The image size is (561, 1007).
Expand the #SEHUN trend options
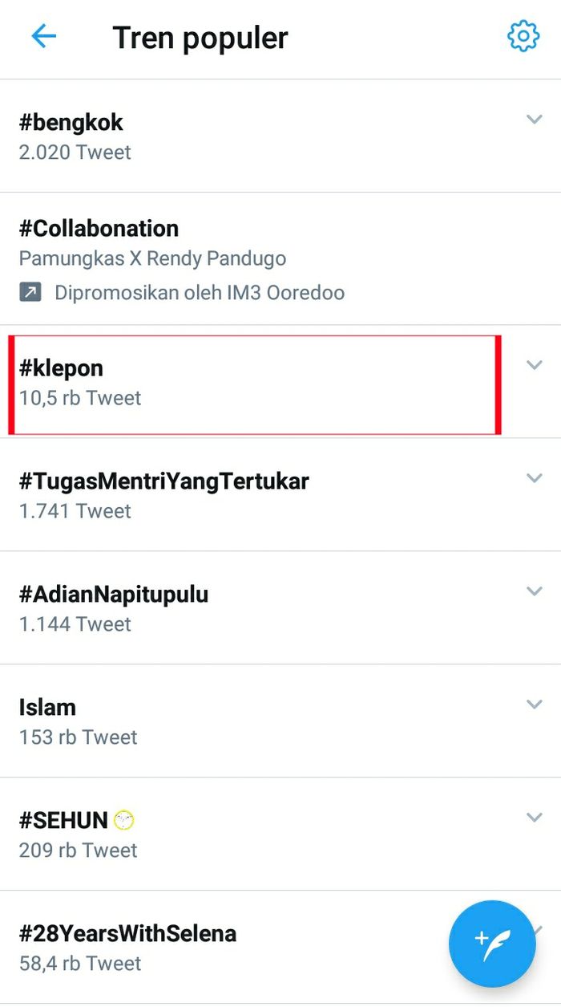point(535,818)
